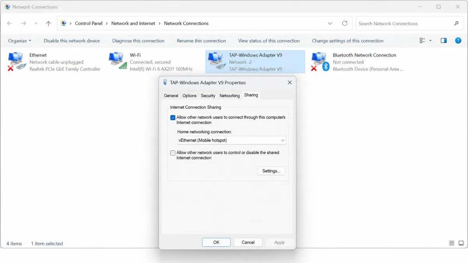Go up one level arrow
The width and height of the screenshot is (468, 263).
(x=48, y=23)
